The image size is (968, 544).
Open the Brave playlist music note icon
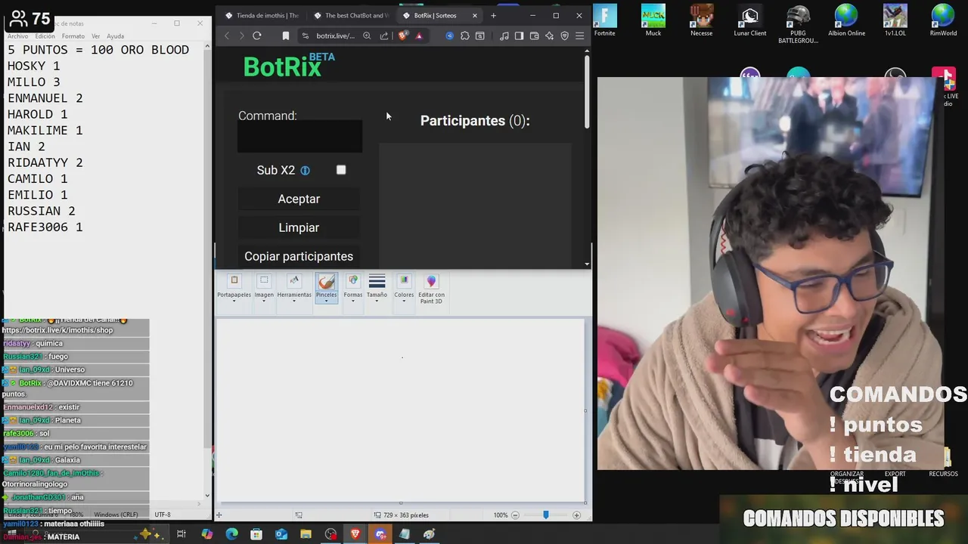click(x=504, y=36)
